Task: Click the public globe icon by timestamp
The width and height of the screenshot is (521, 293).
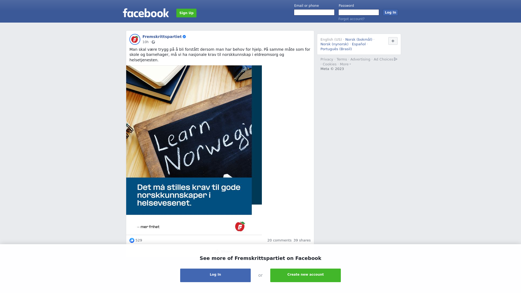Action: pyautogui.click(x=153, y=42)
